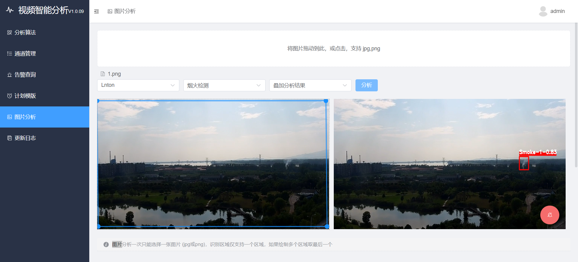Screen dimensions: 578x262
Task: Click the file icon beside 1.png
Action: coord(103,74)
